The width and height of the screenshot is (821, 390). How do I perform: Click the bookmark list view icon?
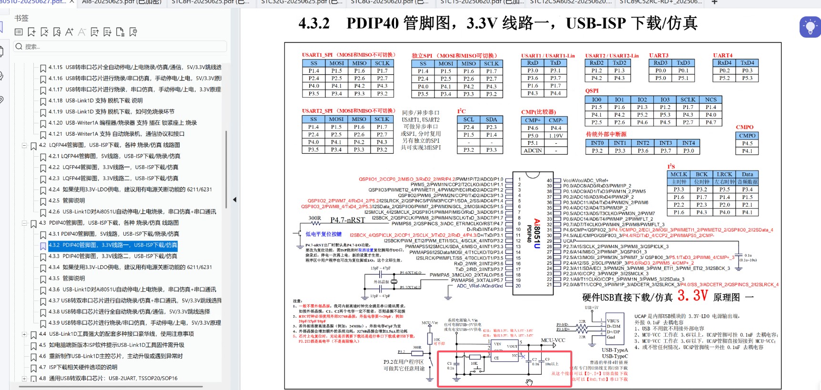coord(19,32)
